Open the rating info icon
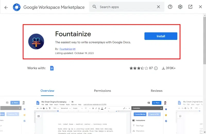This screenshot has width=206, height=134. (x=156, y=68)
